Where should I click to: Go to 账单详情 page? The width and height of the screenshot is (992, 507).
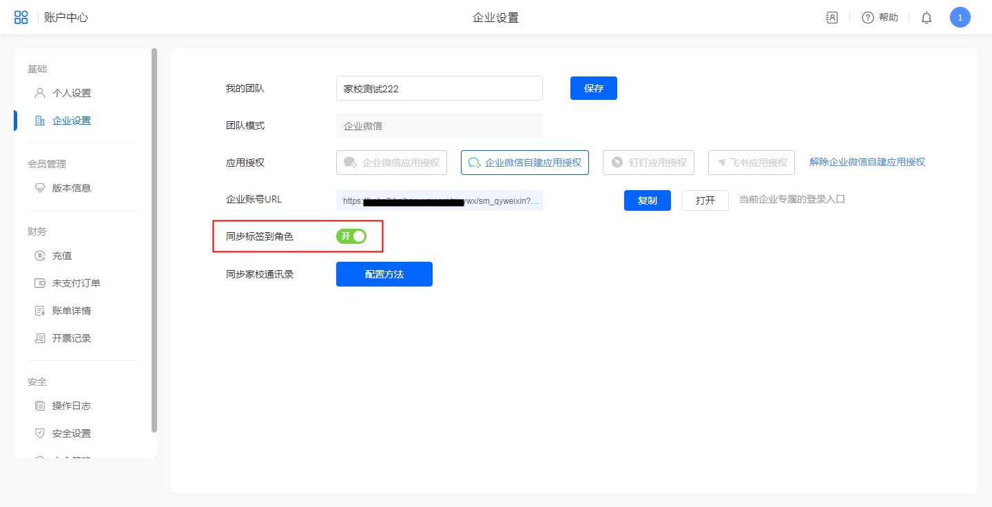71,311
